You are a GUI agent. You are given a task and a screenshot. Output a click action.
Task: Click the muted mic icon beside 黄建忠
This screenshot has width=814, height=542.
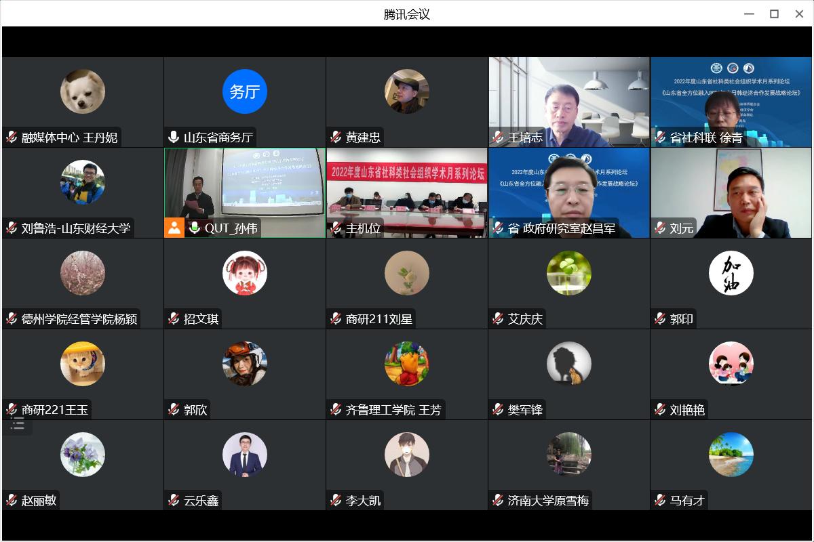336,138
